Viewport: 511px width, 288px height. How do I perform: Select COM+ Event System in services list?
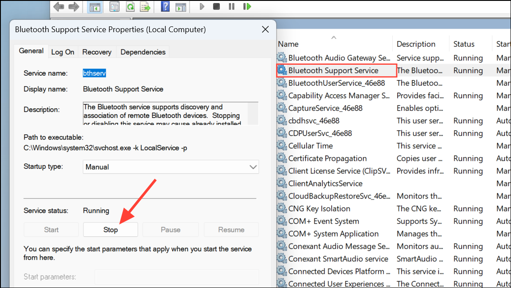(324, 221)
